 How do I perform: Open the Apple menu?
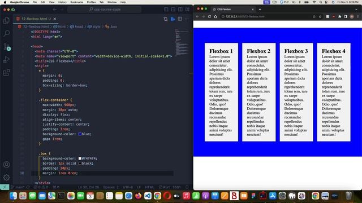(5, 2)
